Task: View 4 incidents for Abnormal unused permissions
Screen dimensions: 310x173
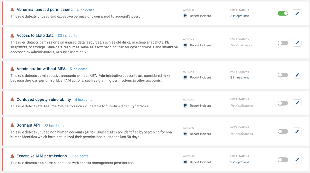Action: (x=85, y=10)
